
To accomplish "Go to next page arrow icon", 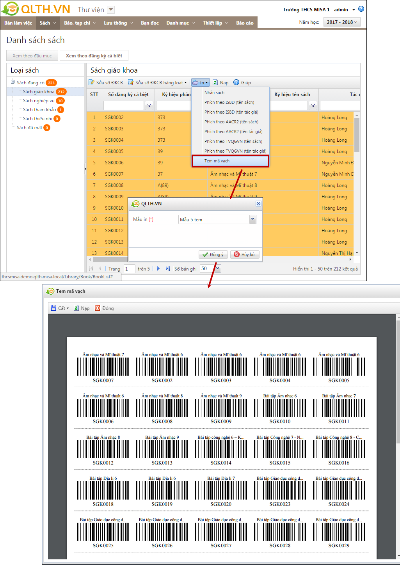I will click(158, 269).
